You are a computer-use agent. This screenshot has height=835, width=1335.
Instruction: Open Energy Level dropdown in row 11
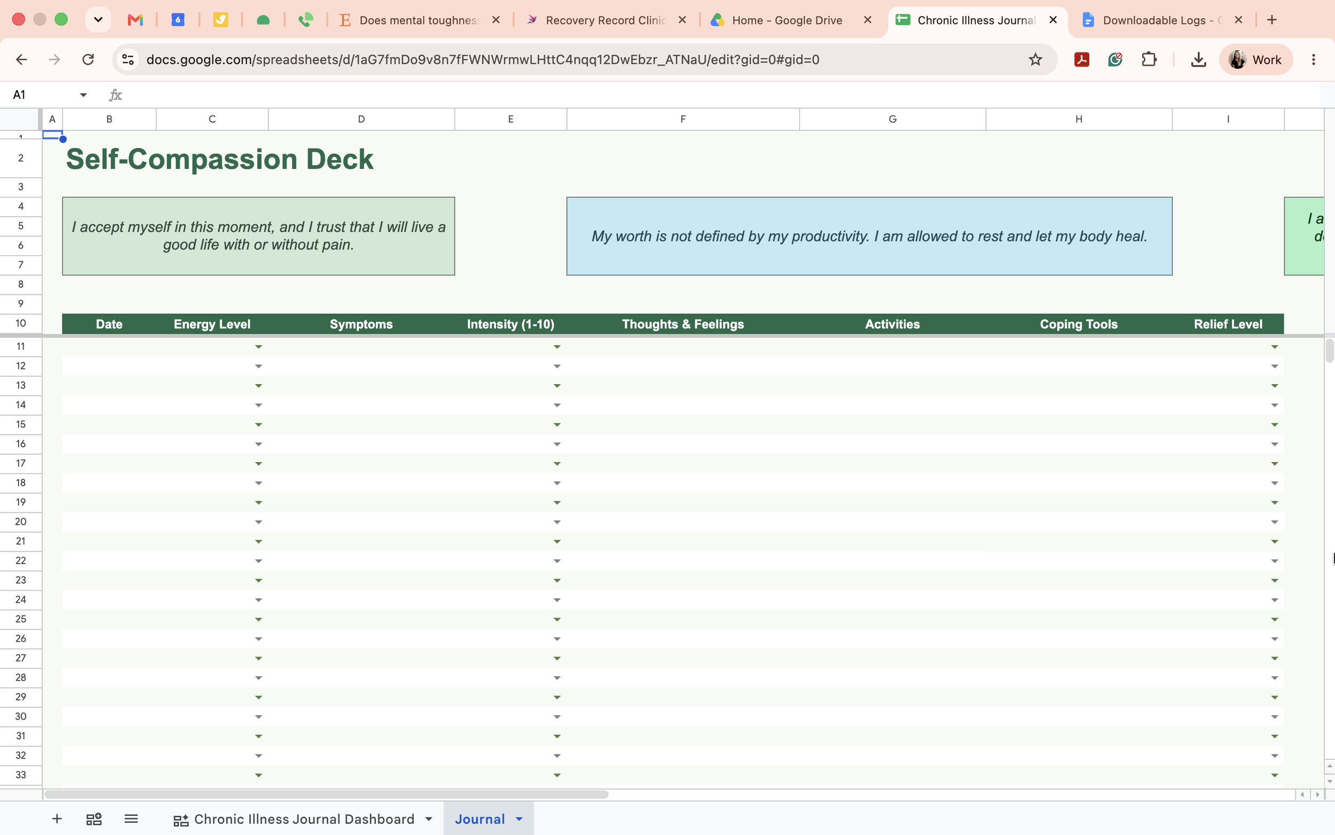click(x=258, y=347)
